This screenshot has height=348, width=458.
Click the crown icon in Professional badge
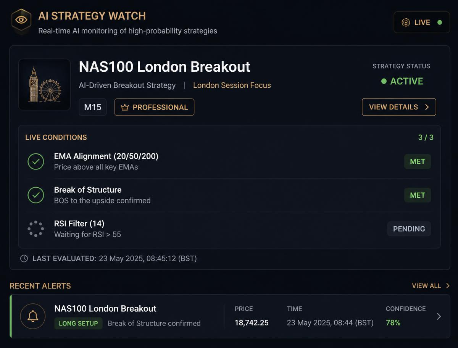point(125,107)
